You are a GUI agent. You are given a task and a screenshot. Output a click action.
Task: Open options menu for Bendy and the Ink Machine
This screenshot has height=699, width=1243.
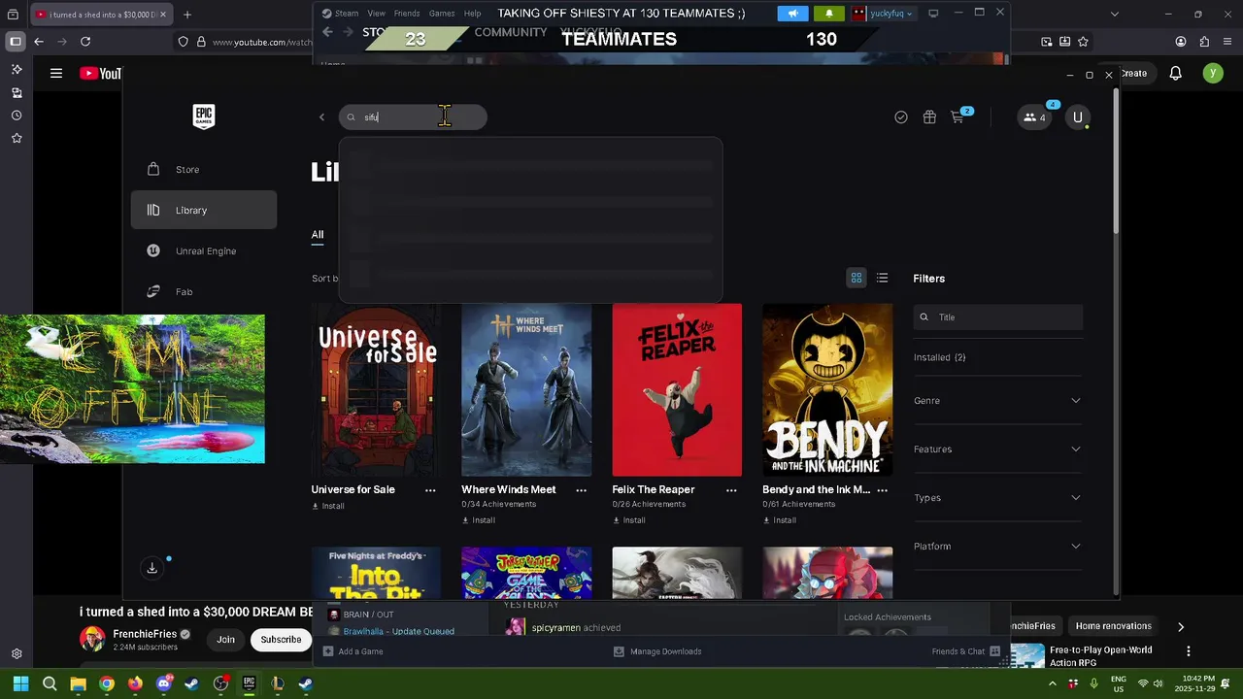coord(882,490)
